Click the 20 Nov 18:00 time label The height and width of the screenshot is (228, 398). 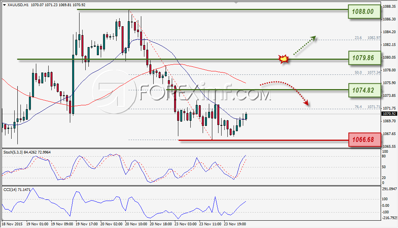pos(161,224)
